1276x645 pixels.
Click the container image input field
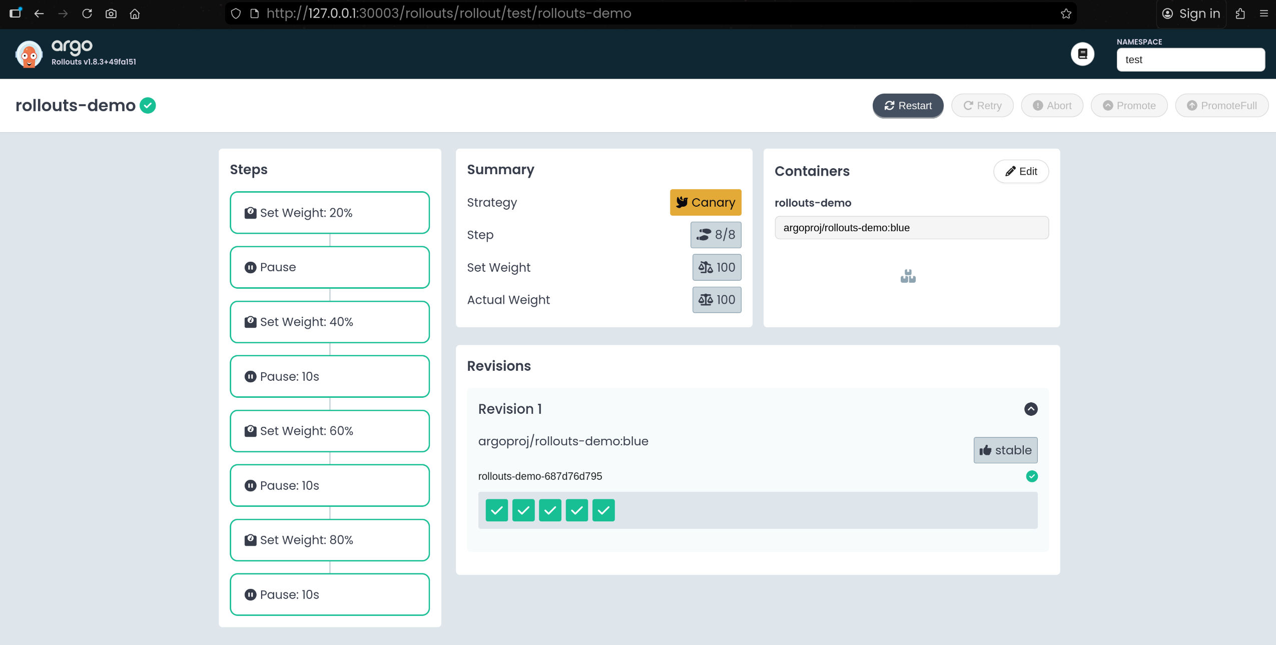pyautogui.click(x=911, y=228)
